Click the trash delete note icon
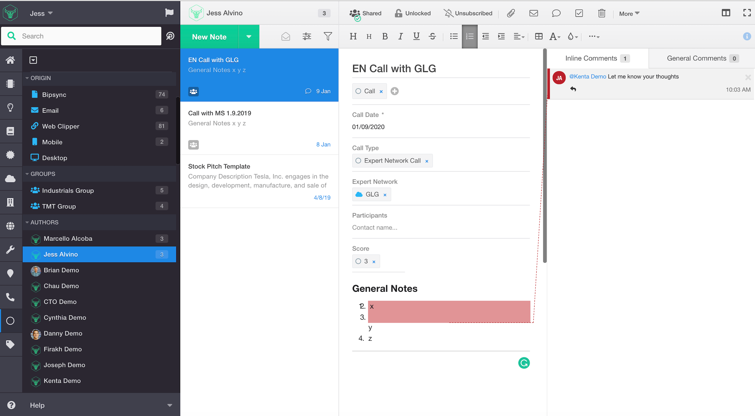The image size is (755, 416). point(602,13)
